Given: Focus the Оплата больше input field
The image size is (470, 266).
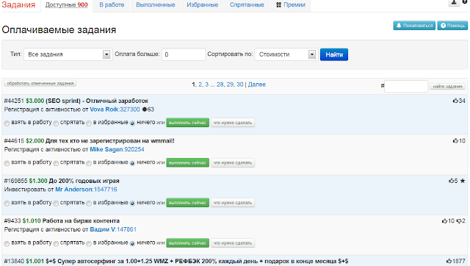Looking at the screenshot, I should coord(184,54).
